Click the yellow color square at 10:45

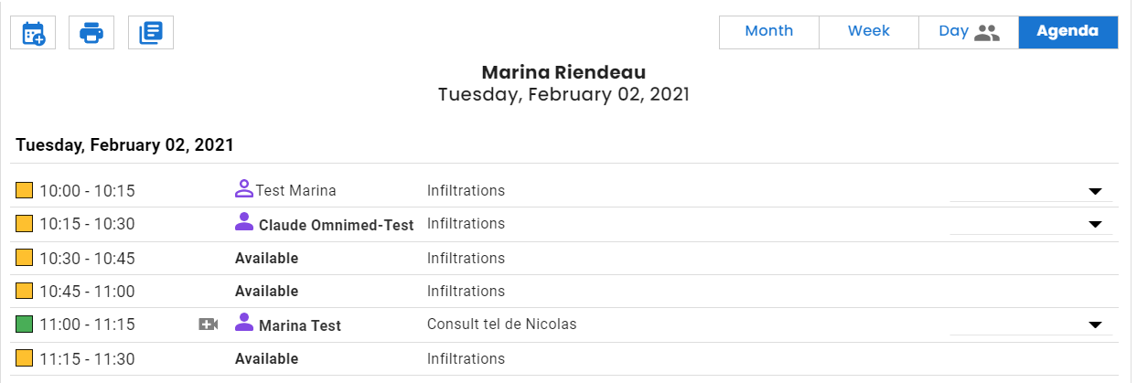[x=24, y=291]
